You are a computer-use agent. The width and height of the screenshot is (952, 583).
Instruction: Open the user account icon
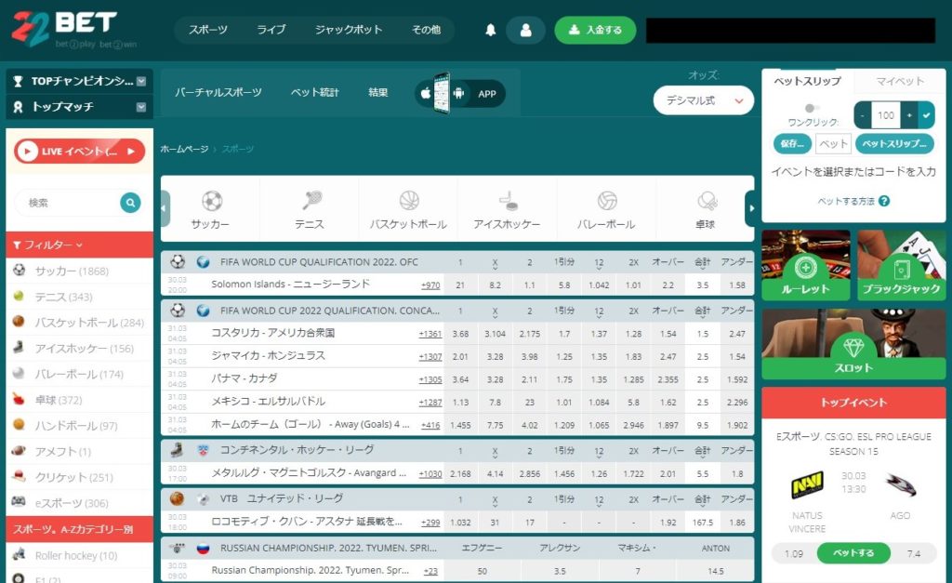tap(526, 30)
